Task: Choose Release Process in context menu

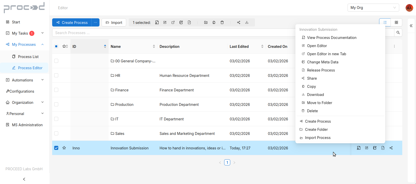Action: click(x=340, y=70)
